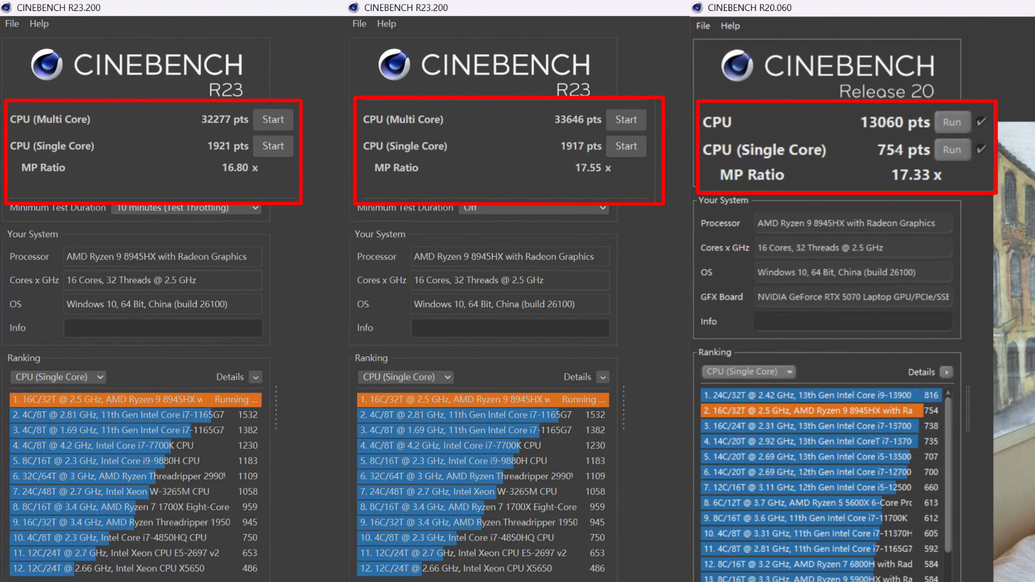The height and width of the screenshot is (582, 1035).
Task: Select the Core i5-12500 ranking row in R20
Action: click(822, 488)
